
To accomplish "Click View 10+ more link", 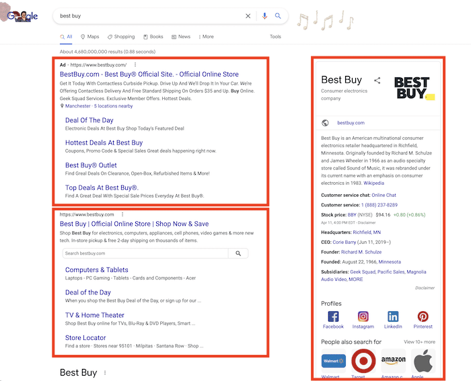I will [x=419, y=342].
